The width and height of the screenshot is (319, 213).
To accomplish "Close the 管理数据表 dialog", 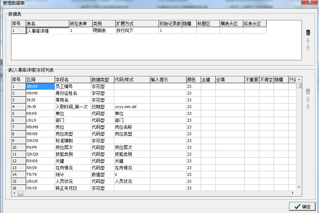I will 310,2.
